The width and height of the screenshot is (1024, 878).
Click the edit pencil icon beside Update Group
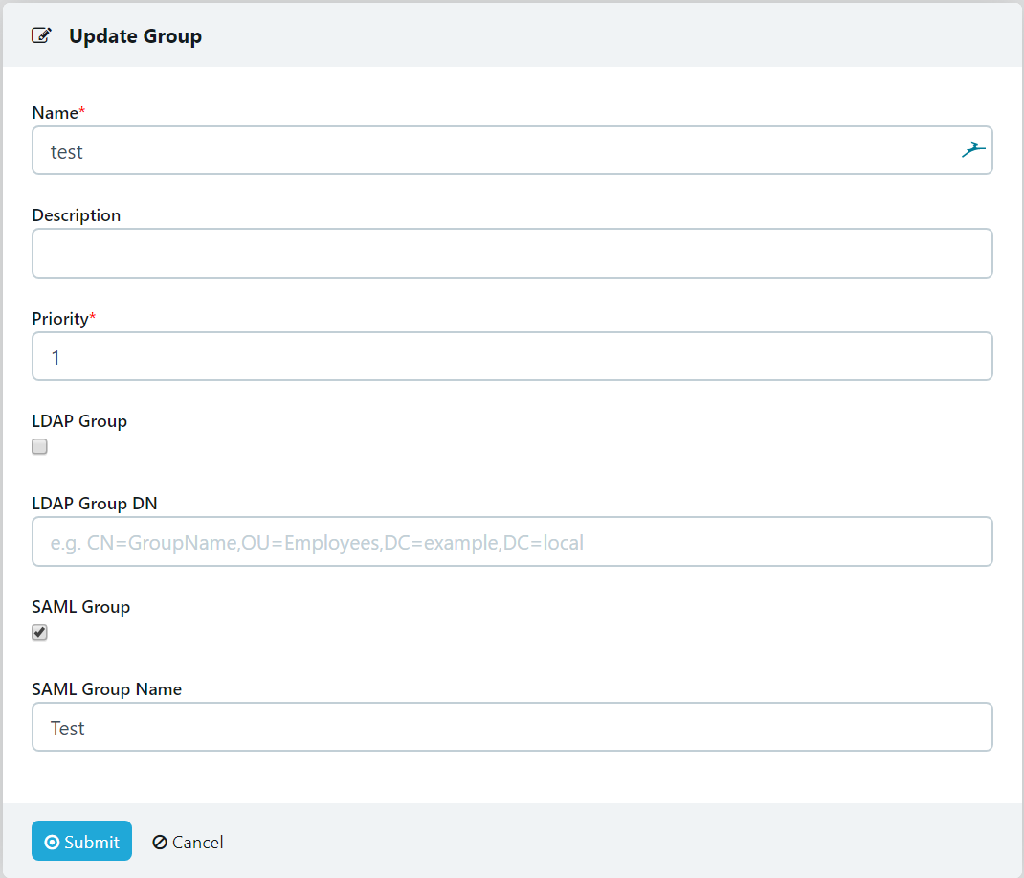[41, 36]
